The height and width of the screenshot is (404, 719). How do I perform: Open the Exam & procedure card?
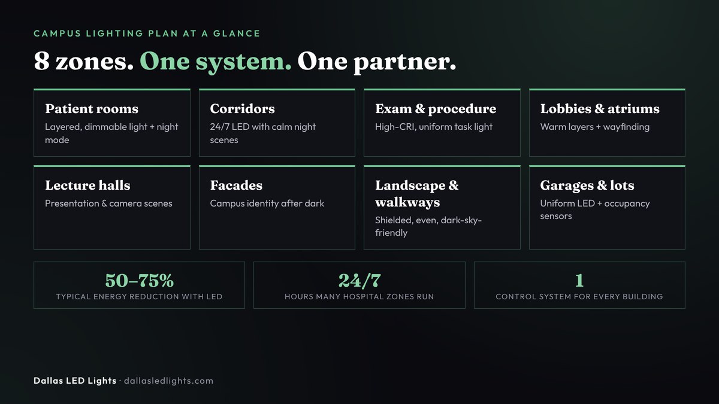442,123
